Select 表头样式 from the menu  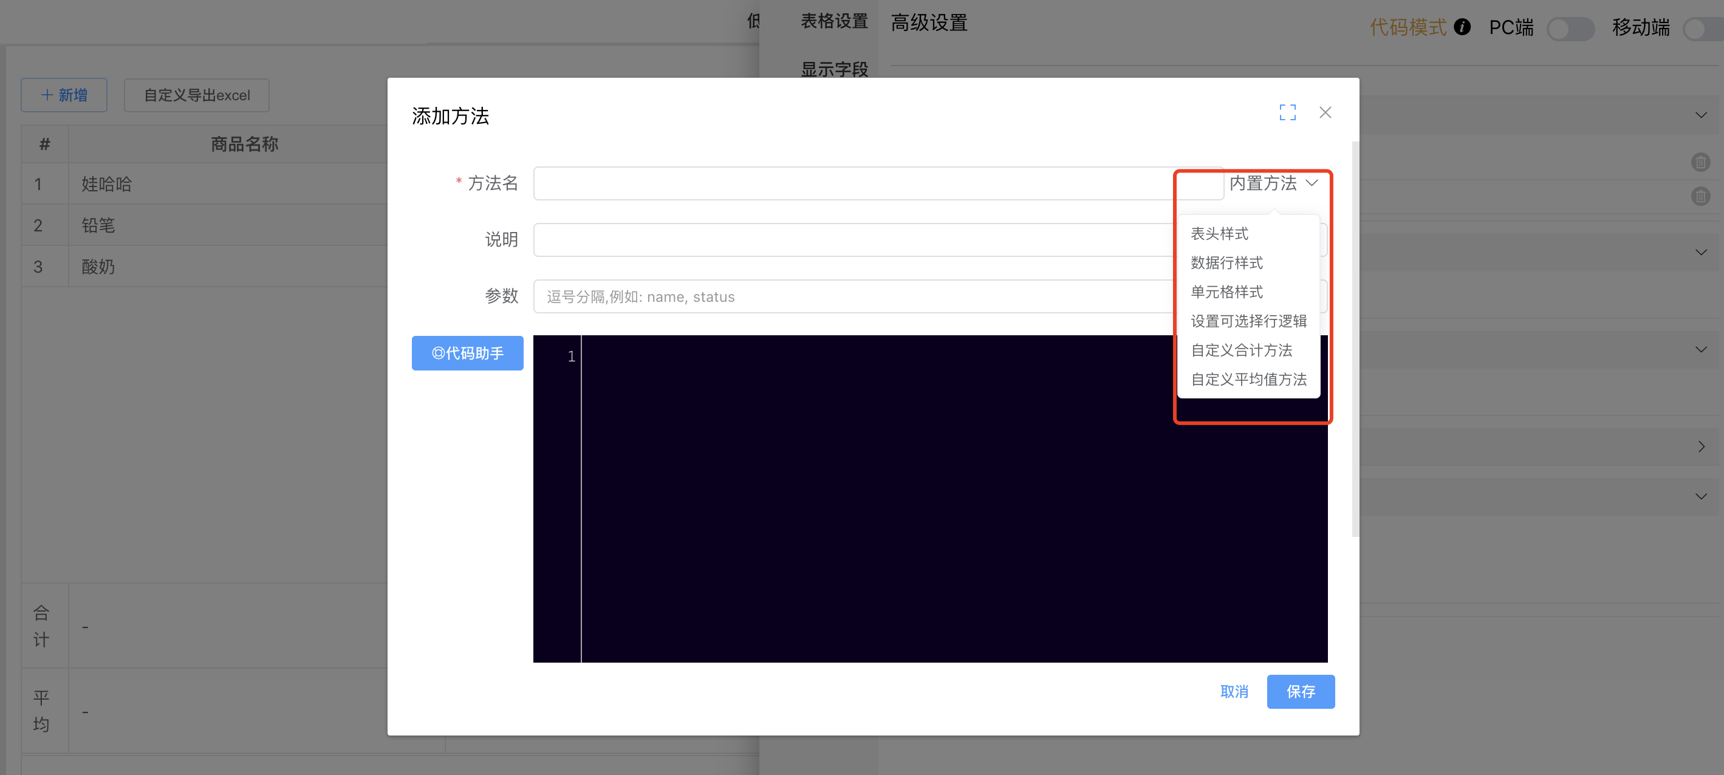click(1219, 234)
